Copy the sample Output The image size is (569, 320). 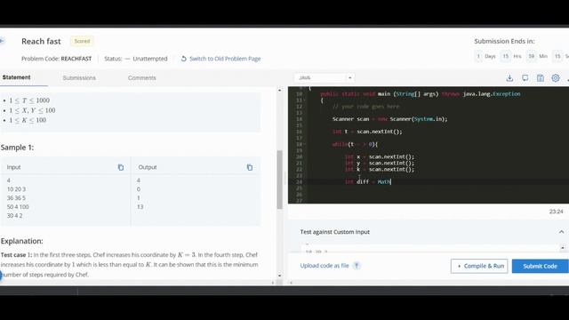coord(250,167)
